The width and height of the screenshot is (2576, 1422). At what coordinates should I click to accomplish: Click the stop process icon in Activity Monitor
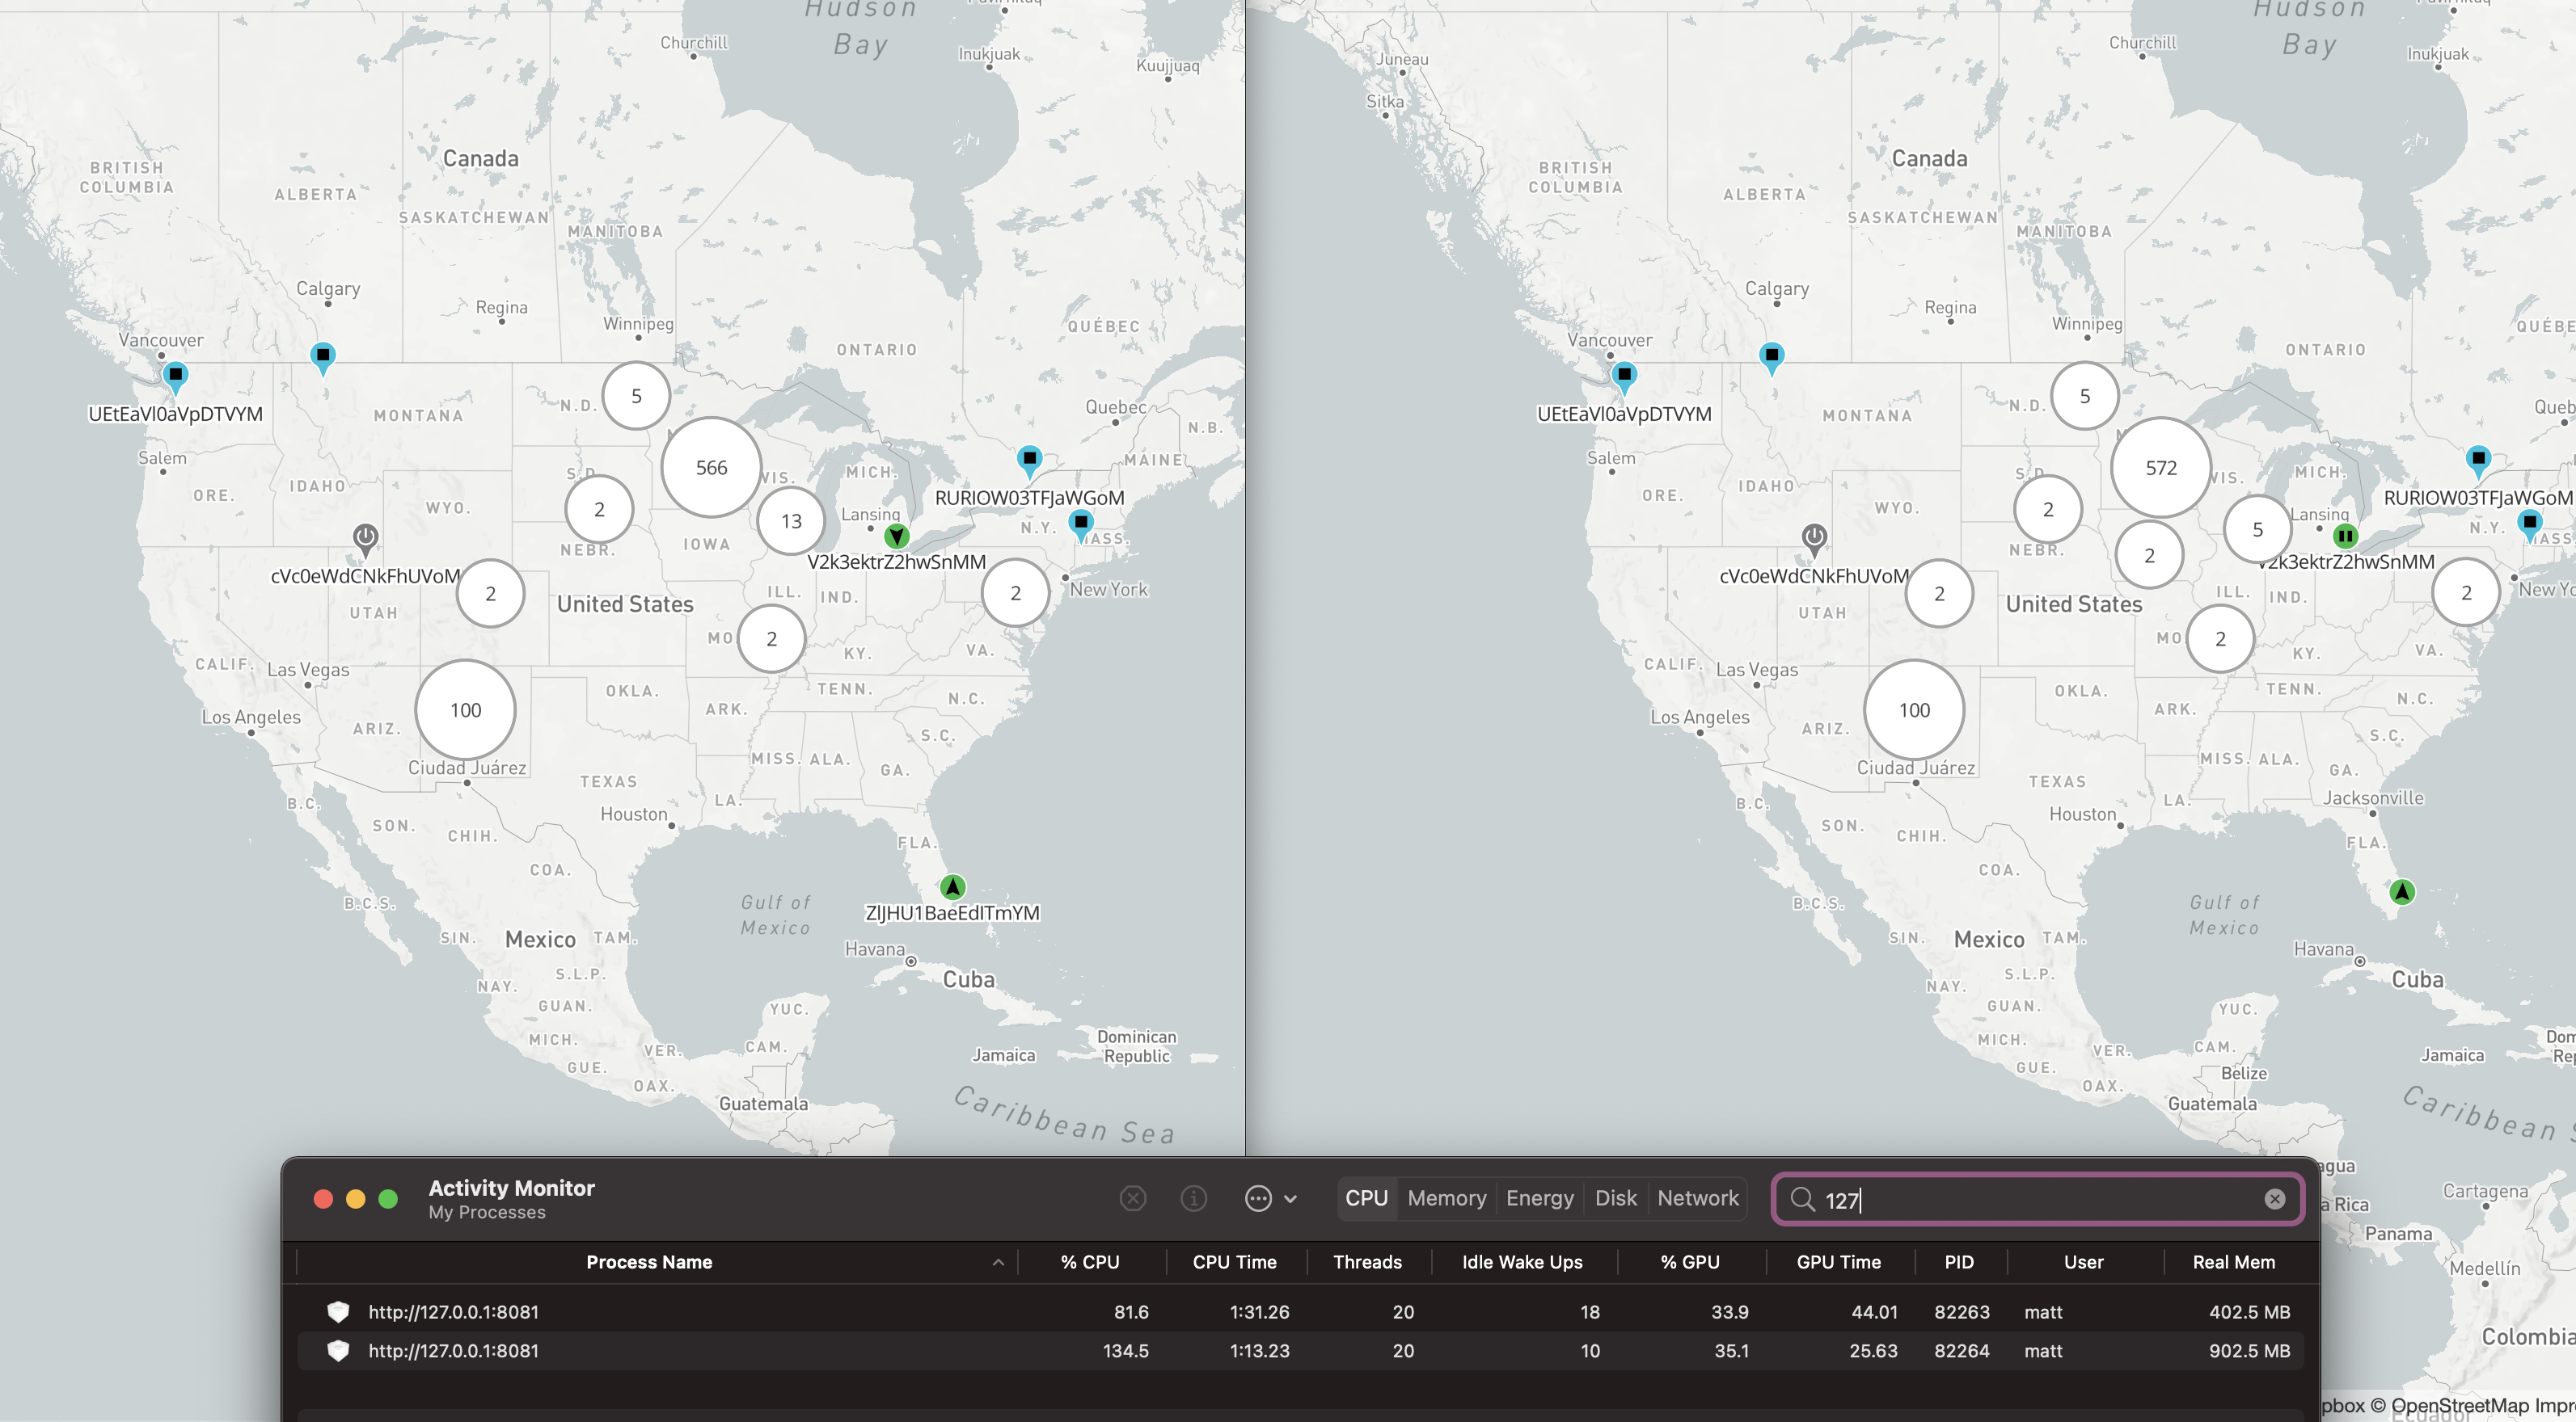[x=1132, y=1198]
